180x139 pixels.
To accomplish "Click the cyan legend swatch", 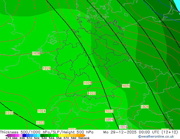I will click(x=39, y=135).
